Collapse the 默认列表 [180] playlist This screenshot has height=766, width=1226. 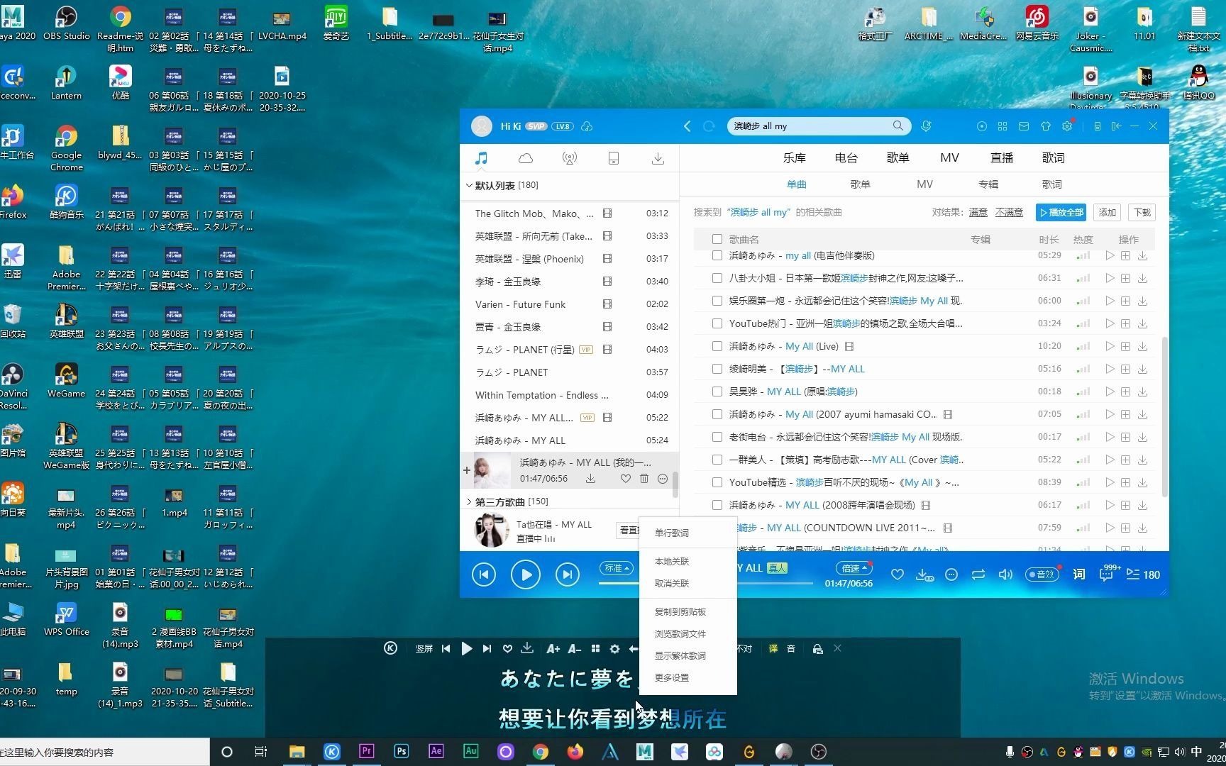pos(469,185)
